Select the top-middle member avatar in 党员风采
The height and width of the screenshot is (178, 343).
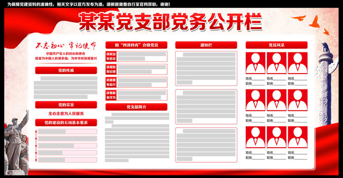[x=276, y=63]
